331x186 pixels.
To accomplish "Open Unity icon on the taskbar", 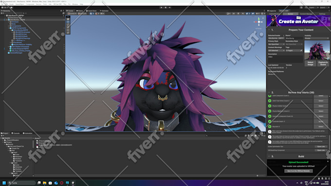I will pyautogui.click(x=73, y=183).
